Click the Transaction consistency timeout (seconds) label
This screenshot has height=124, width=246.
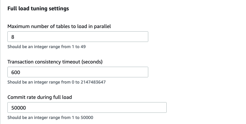[55, 62]
